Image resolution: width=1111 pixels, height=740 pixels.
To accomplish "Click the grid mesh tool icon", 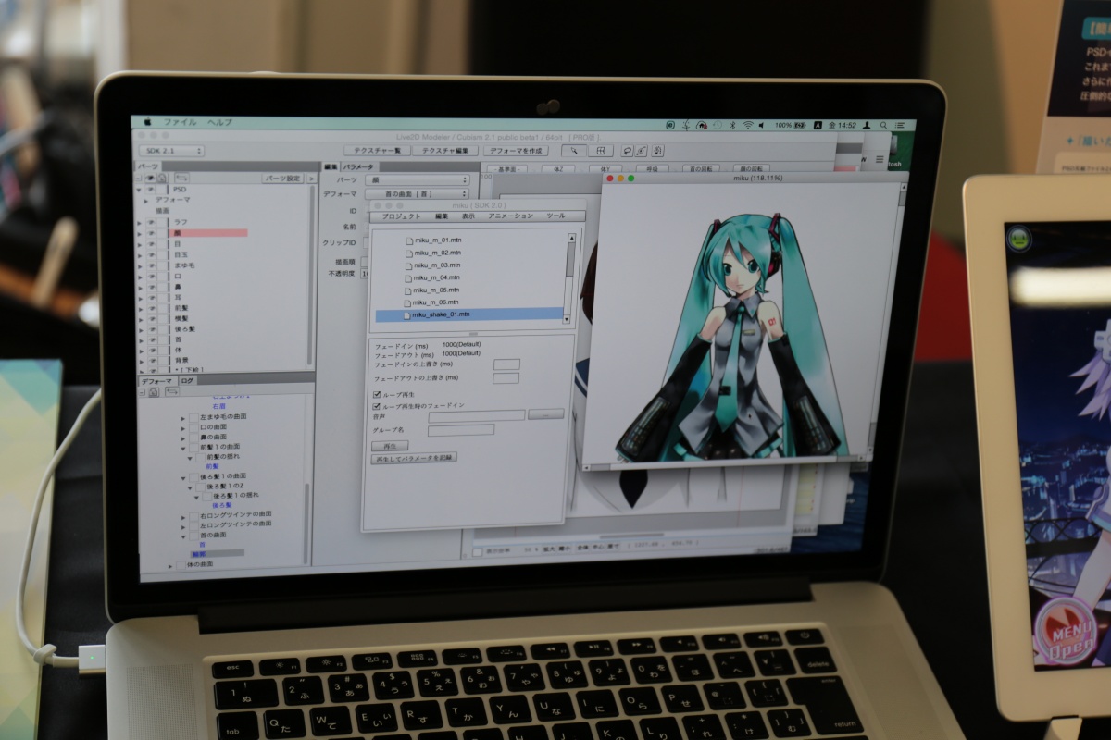I will [601, 151].
